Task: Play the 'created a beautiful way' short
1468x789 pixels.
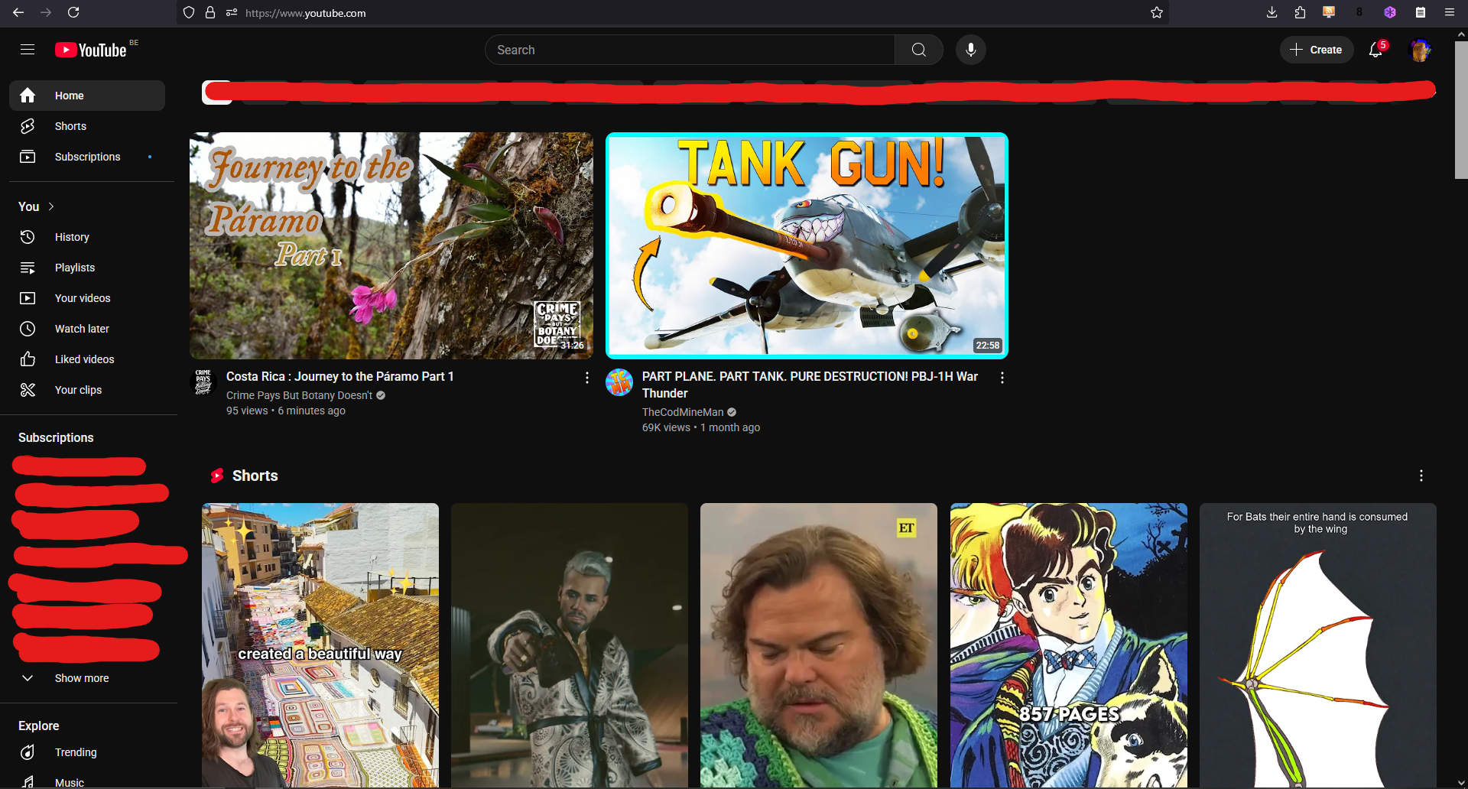Action: [x=320, y=645]
